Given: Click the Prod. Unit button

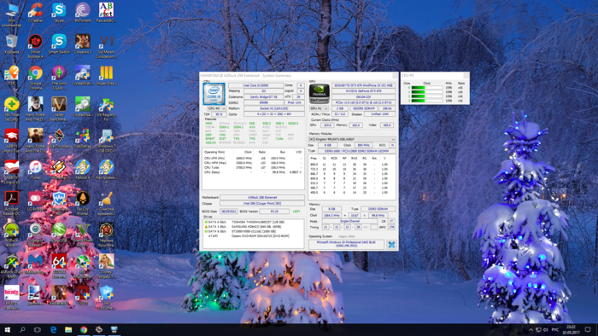Looking at the screenshot, I should tap(295, 102).
